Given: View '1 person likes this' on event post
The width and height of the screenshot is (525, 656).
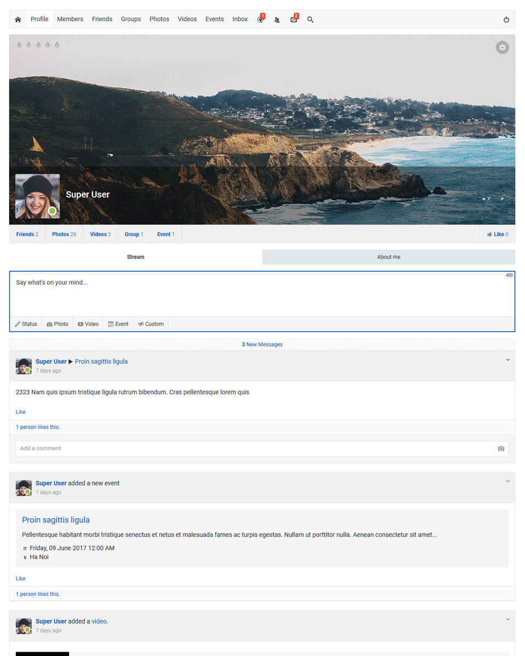Looking at the screenshot, I should pyautogui.click(x=38, y=594).
